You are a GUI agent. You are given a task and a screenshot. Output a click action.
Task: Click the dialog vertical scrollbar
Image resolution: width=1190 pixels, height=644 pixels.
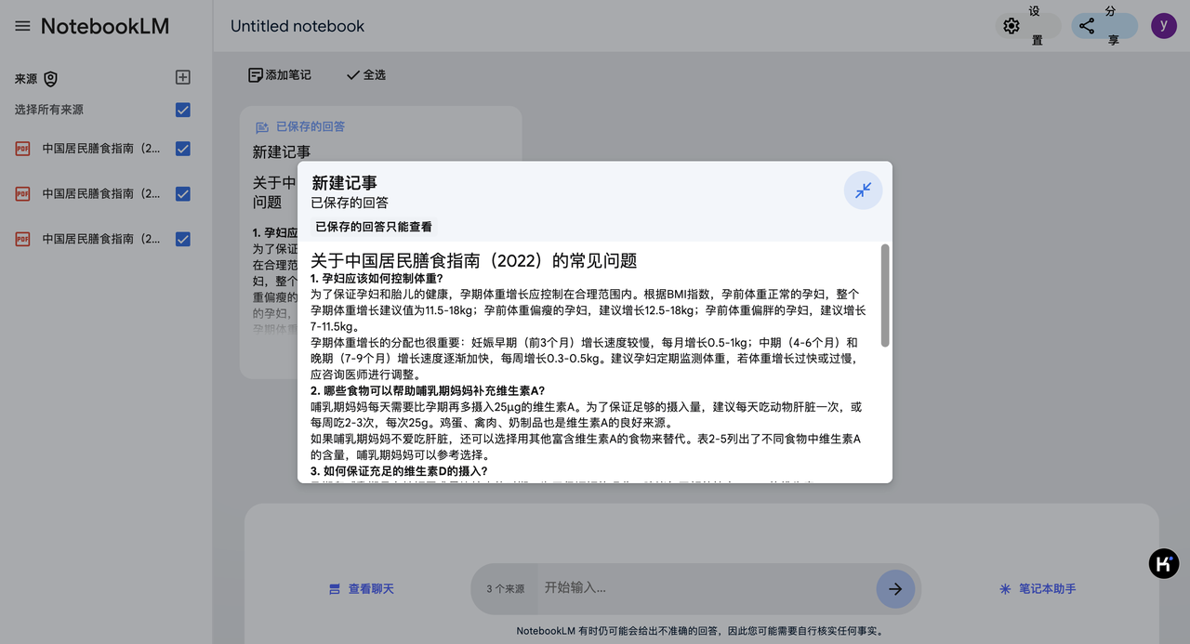(885, 296)
